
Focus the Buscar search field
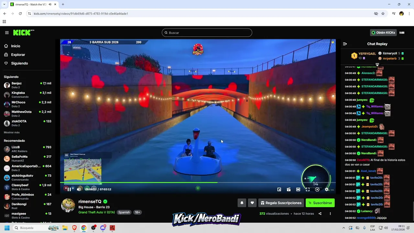[207, 33]
